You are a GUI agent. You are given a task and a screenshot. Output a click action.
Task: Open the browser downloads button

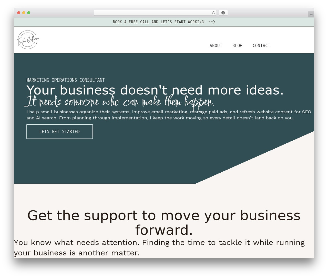pos(223,13)
